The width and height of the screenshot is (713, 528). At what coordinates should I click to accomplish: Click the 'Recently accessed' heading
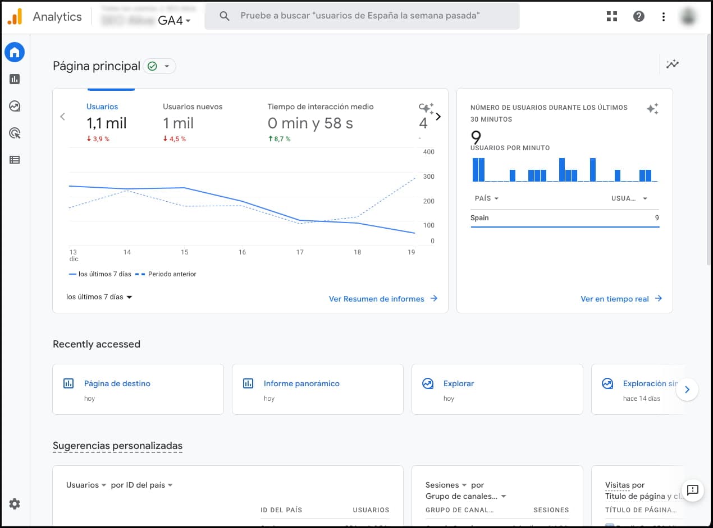(x=97, y=344)
